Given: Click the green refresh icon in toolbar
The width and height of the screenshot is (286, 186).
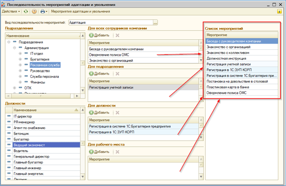Looking at the screenshot, I should coord(26,11).
